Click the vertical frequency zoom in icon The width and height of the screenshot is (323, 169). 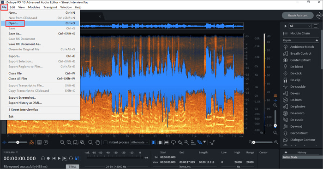coord(275,106)
